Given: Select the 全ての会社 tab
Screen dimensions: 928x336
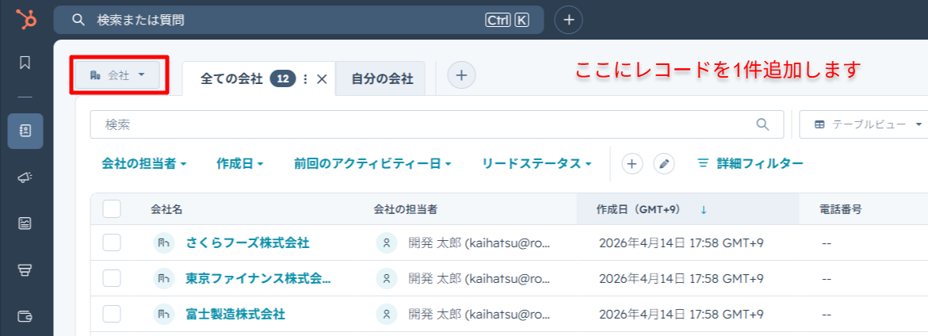Looking at the screenshot, I should pos(231,78).
